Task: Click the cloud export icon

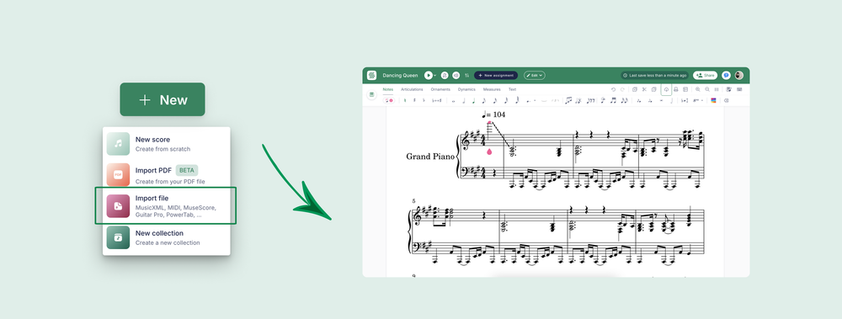Action: coord(666,90)
